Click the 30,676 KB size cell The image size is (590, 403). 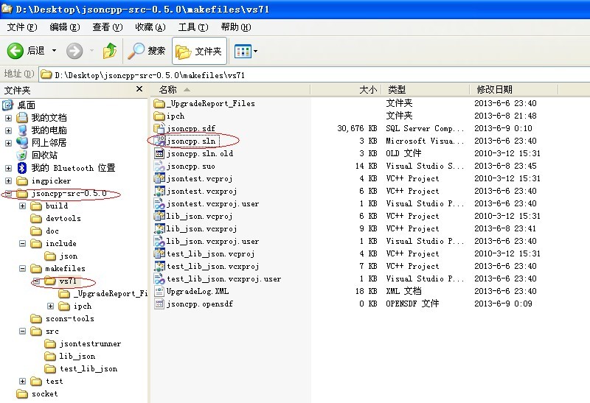pyautogui.click(x=357, y=128)
